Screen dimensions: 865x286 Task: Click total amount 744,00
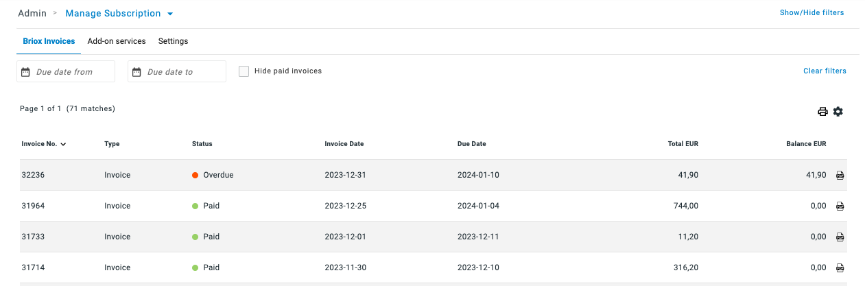pyautogui.click(x=686, y=206)
